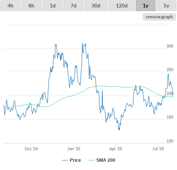Select the 120d time range
This screenshot has width=177, height=170.
tap(122, 6)
